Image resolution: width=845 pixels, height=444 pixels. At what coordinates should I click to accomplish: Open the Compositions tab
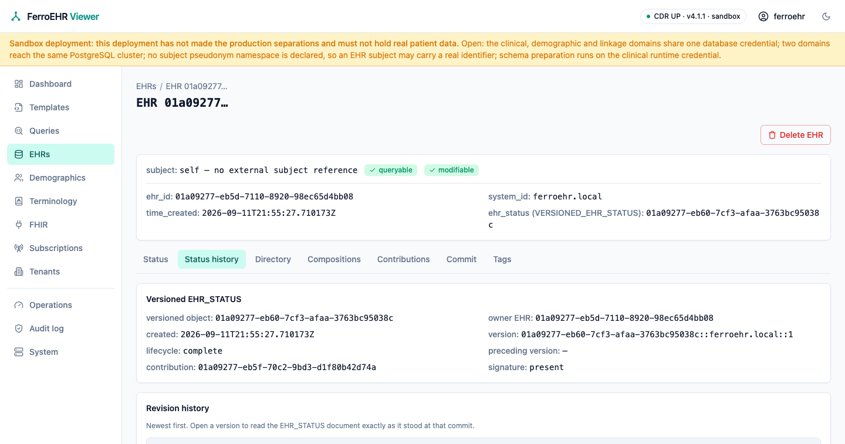tap(334, 259)
